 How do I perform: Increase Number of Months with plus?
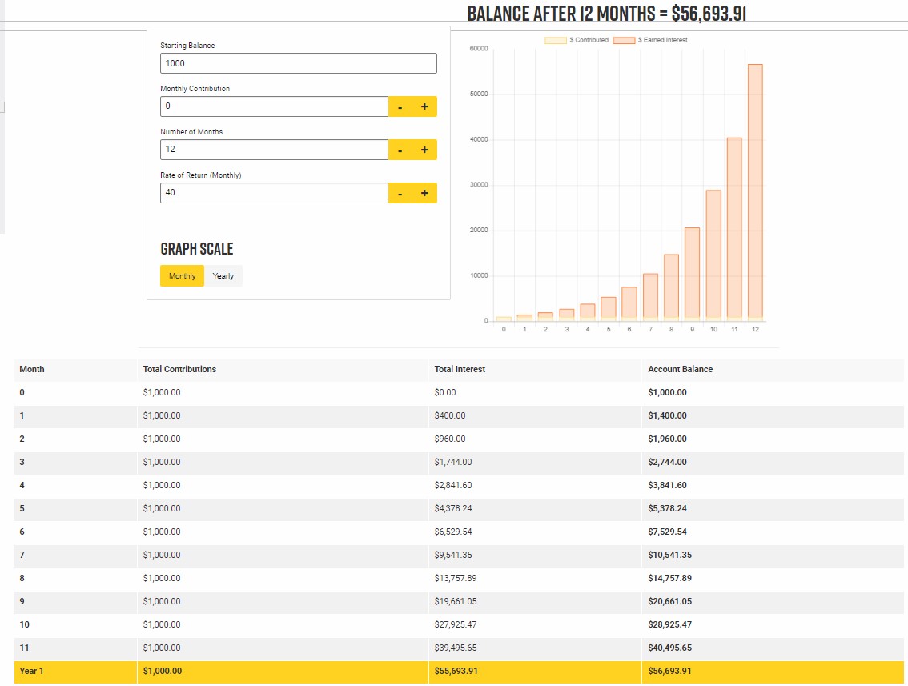click(x=424, y=150)
